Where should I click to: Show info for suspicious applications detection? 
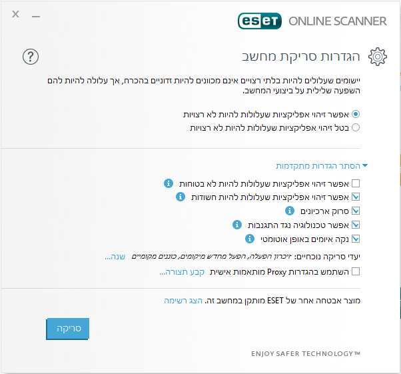181,197
